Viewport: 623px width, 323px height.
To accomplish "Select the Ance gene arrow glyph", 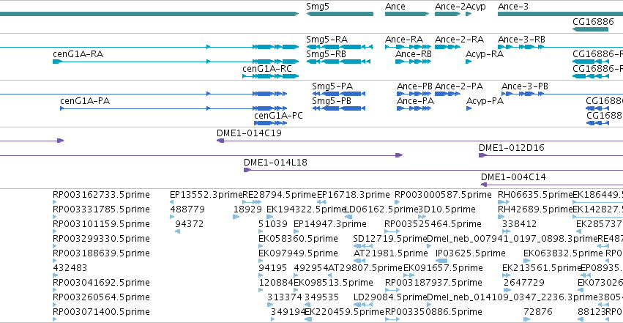I will (407, 14).
